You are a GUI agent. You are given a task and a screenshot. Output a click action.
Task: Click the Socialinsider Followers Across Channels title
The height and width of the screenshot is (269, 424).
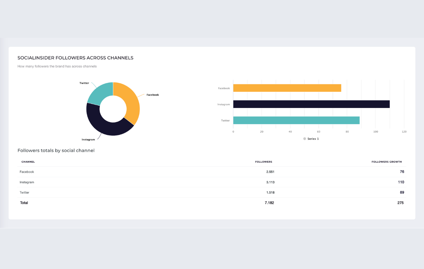click(x=75, y=58)
